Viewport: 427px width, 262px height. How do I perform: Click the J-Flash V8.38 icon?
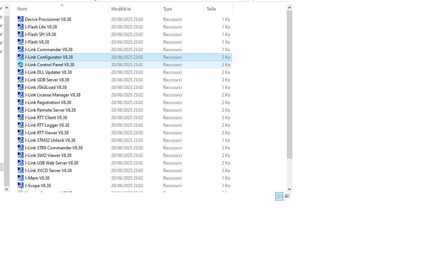point(21,42)
